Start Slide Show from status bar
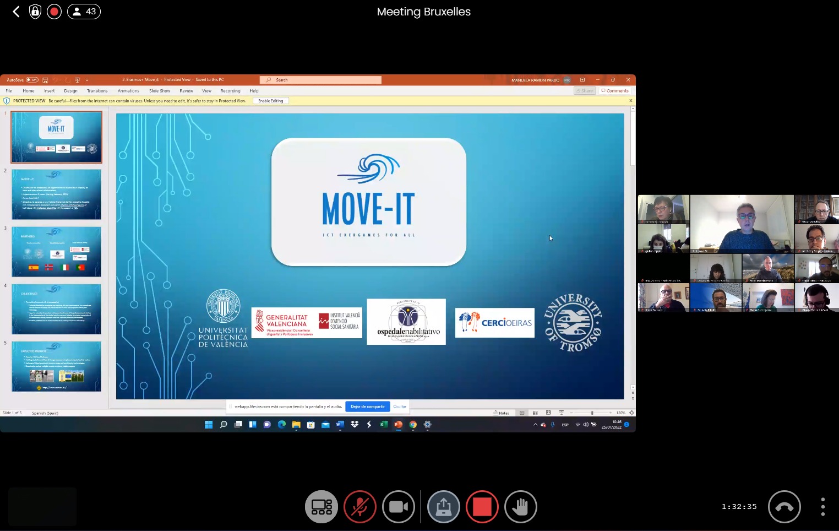The image size is (839, 531). pyautogui.click(x=562, y=413)
